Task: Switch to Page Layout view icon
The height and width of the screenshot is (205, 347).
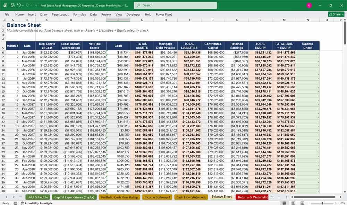Action: (x=293, y=203)
